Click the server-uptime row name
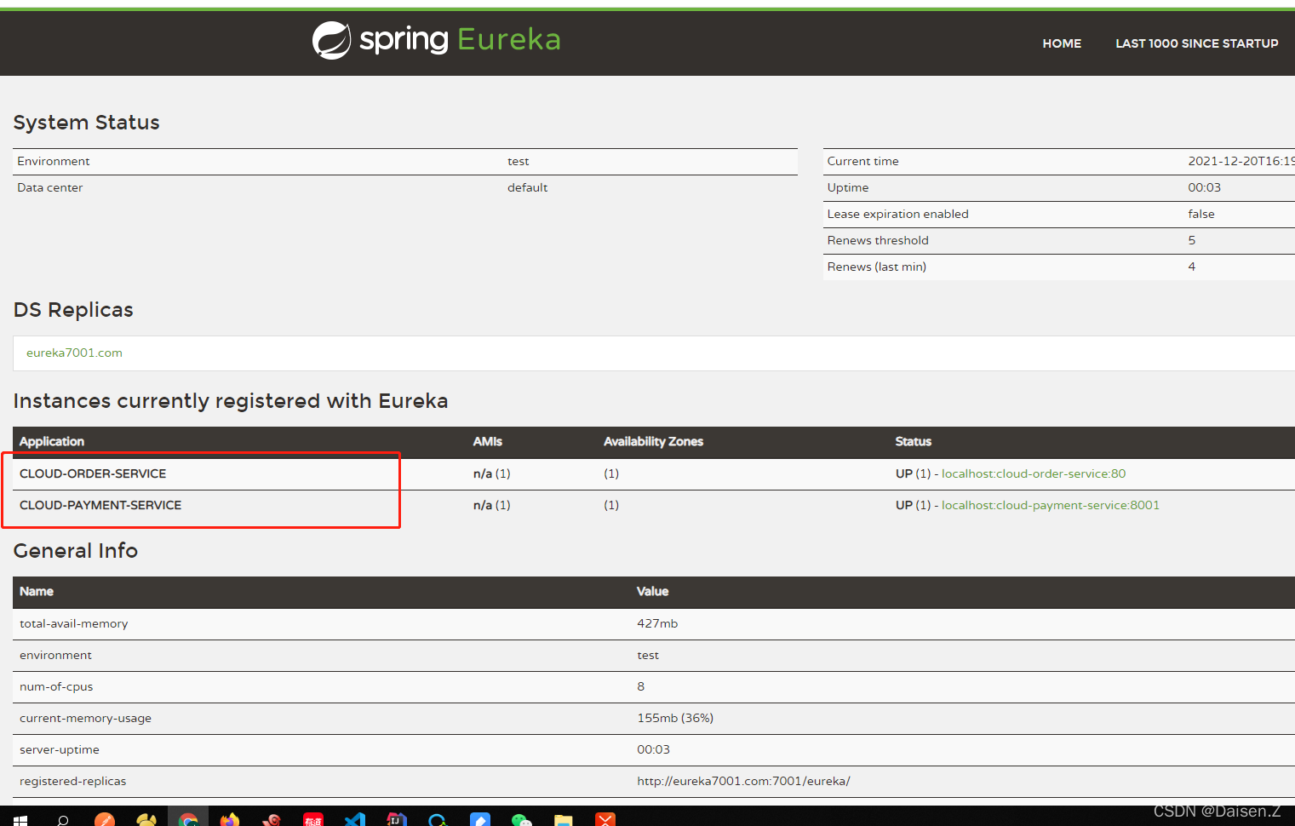The image size is (1295, 826). [60, 749]
